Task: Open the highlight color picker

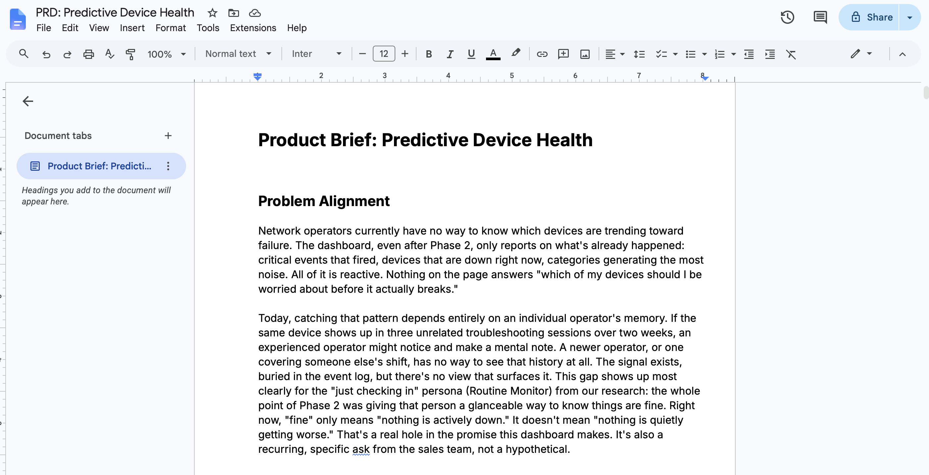Action: tap(516, 53)
